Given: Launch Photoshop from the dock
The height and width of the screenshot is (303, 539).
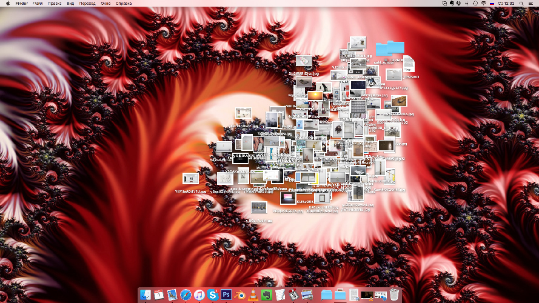Looking at the screenshot, I should [227, 295].
